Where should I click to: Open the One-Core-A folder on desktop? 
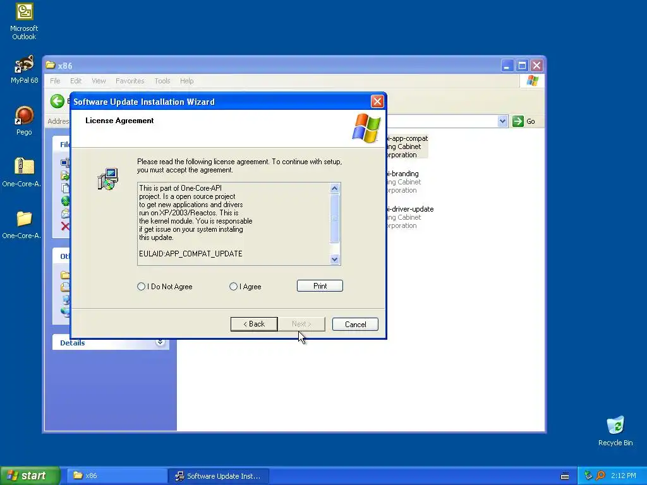click(x=21, y=224)
